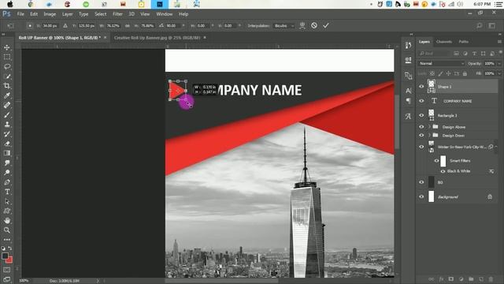
Task: Collapse the Winter-In-New-York smart filters list
Action: [x=496, y=147]
